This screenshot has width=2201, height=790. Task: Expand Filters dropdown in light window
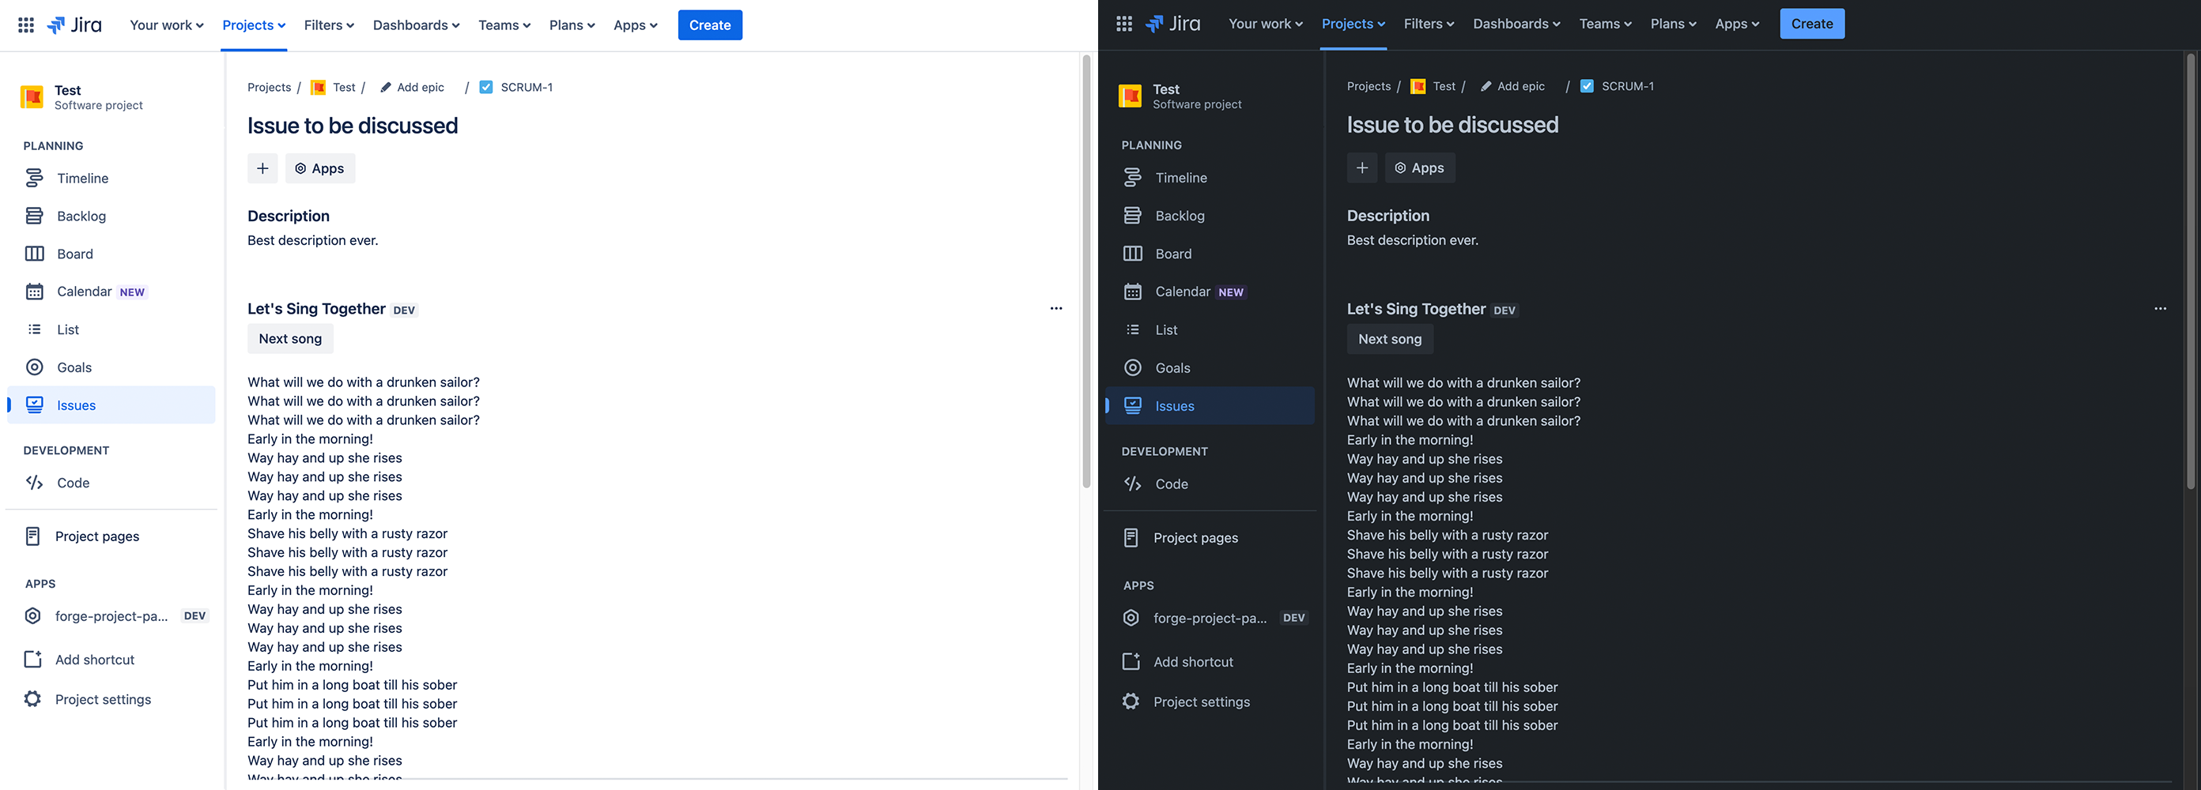click(x=329, y=24)
